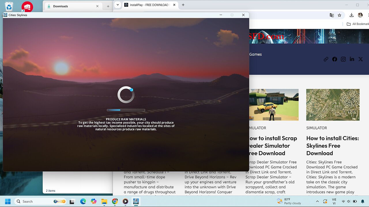Image resolution: width=369 pixels, height=207 pixels.
Task: Launch Microsoft Edge from the taskbar
Action: [83, 201]
